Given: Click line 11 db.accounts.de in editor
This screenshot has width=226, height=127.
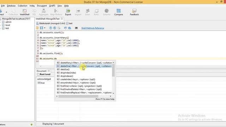Looking at the screenshot, I should [x=48, y=59].
